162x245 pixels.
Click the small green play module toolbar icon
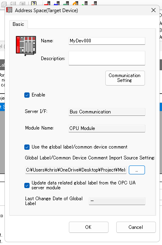click(85, 3)
